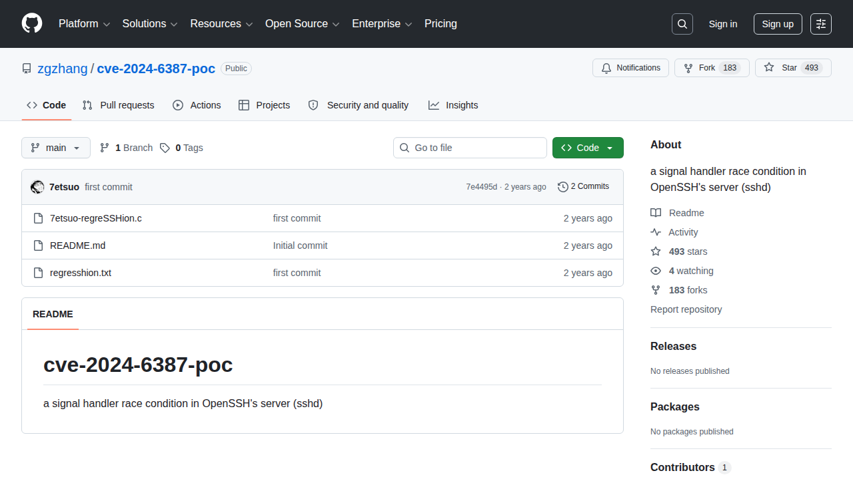The image size is (853, 479).
Task: Open the zgzhang owner profile link
Action: click(x=63, y=69)
